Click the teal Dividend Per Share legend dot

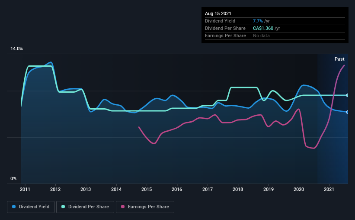pos(63,207)
